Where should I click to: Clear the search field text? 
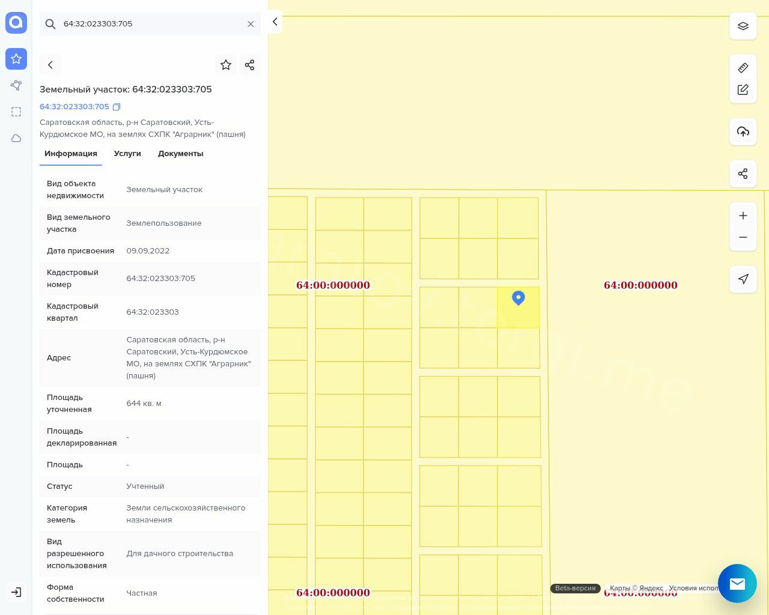click(x=251, y=24)
